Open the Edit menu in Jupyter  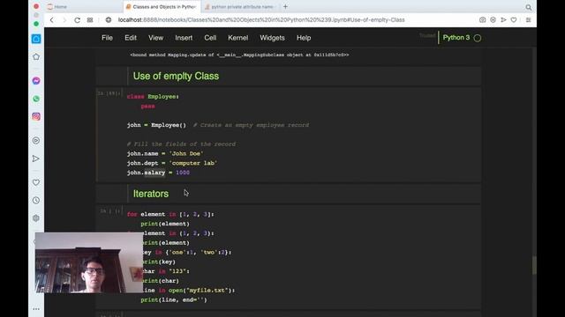coord(131,38)
